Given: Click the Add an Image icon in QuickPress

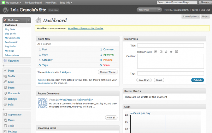Looking at the screenshot, I should [156, 52].
